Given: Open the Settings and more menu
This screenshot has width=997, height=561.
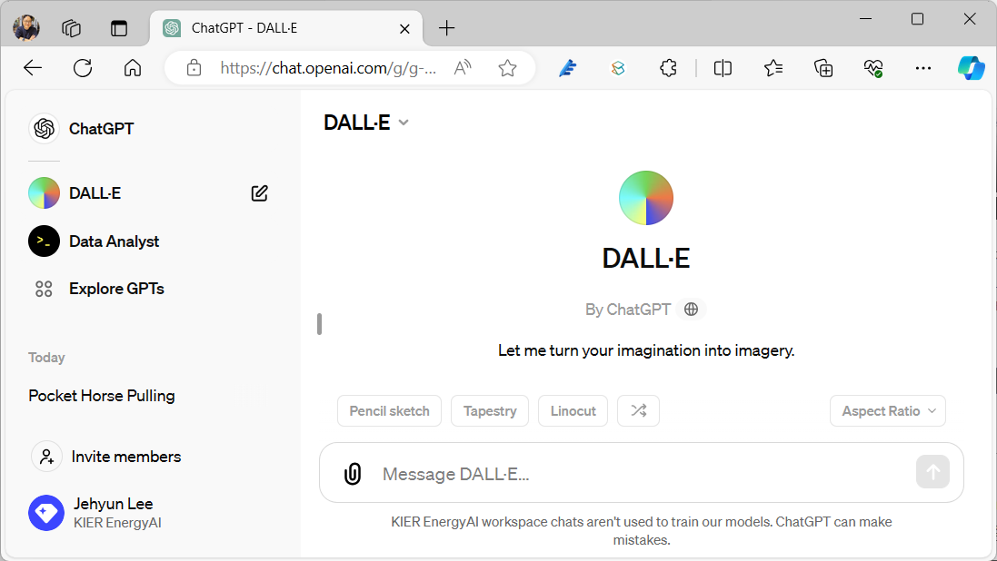Looking at the screenshot, I should coord(923,68).
